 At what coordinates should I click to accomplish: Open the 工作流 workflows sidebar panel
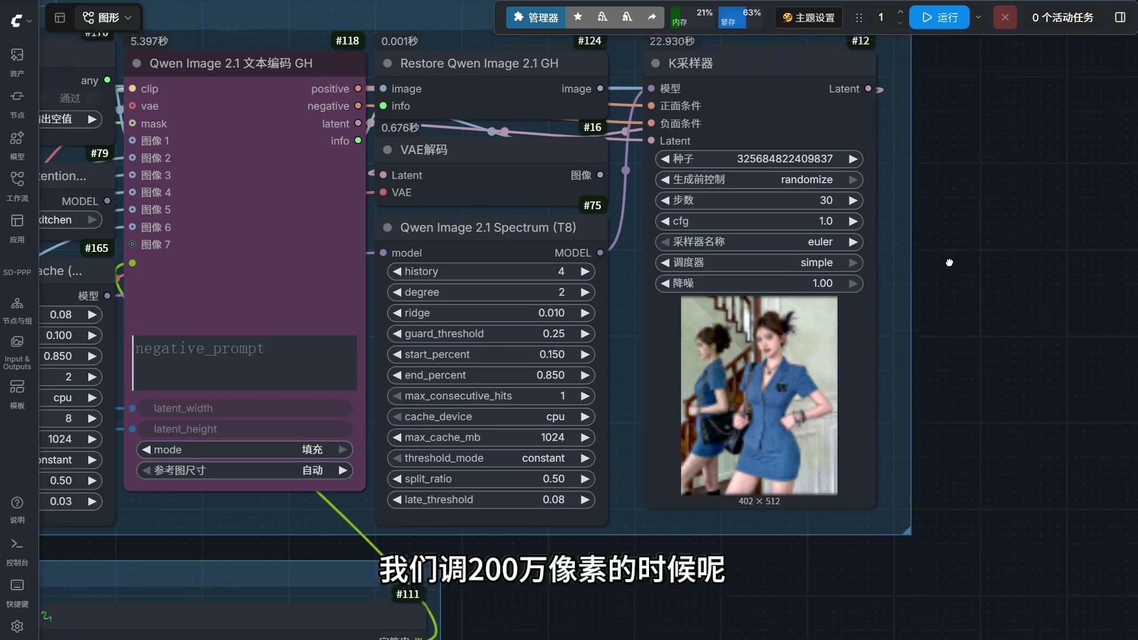[x=17, y=186]
